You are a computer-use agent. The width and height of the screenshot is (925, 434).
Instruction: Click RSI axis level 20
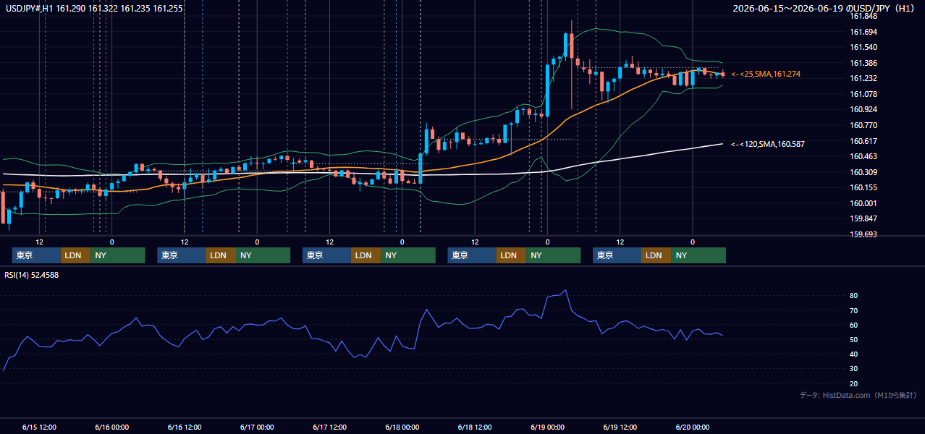pos(854,383)
